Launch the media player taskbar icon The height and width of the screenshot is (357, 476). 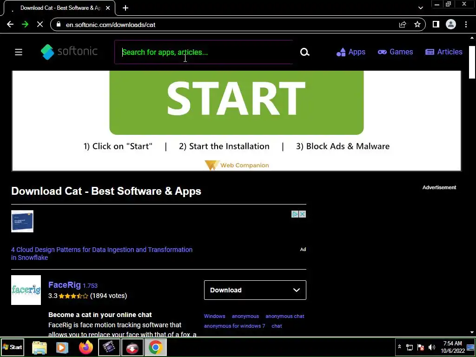(x=62, y=347)
